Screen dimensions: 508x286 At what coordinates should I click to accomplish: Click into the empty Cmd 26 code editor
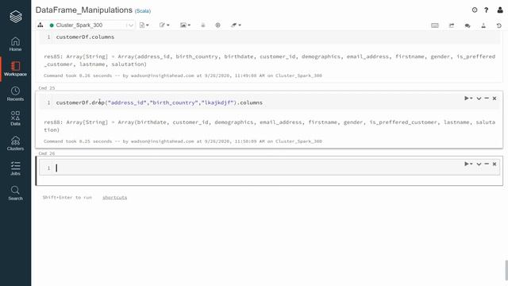[270, 168]
